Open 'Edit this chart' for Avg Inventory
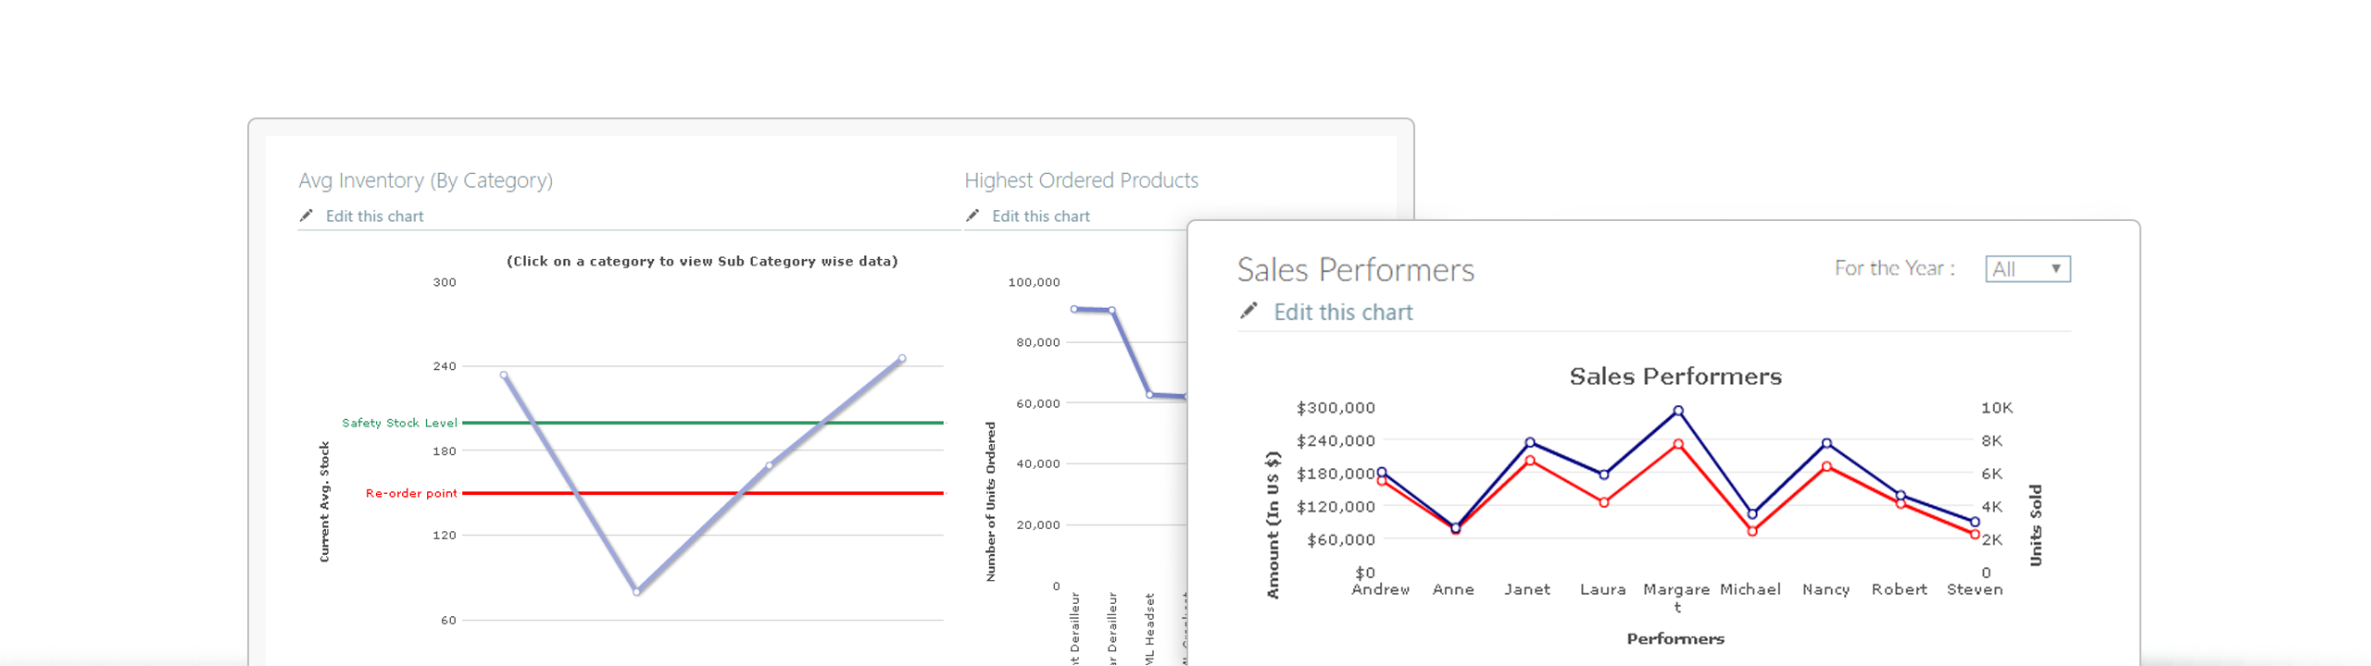The height and width of the screenshot is (666, 2371). [374, 216]
